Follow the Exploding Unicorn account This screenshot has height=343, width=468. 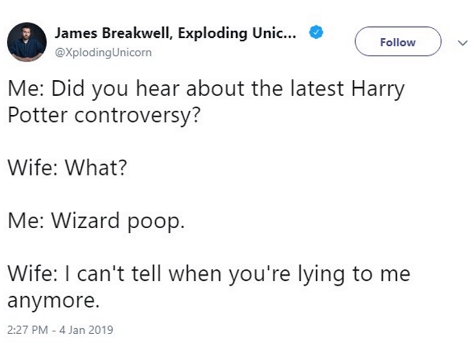397,42
